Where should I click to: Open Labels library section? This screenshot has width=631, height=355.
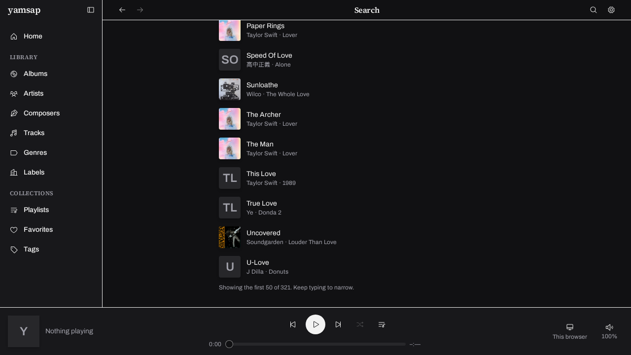(x=51, y=173)
